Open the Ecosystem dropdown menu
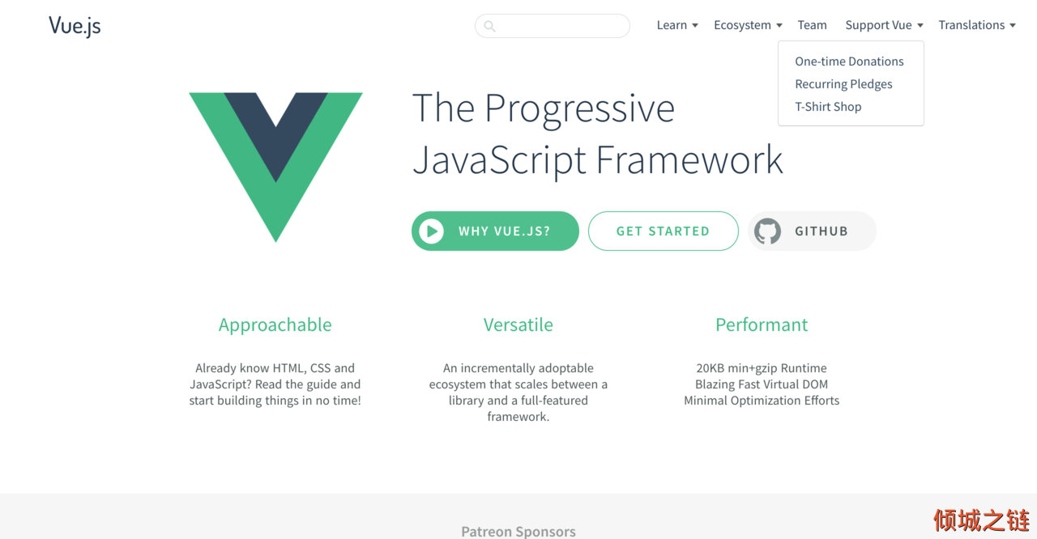 tap(748, 25)
